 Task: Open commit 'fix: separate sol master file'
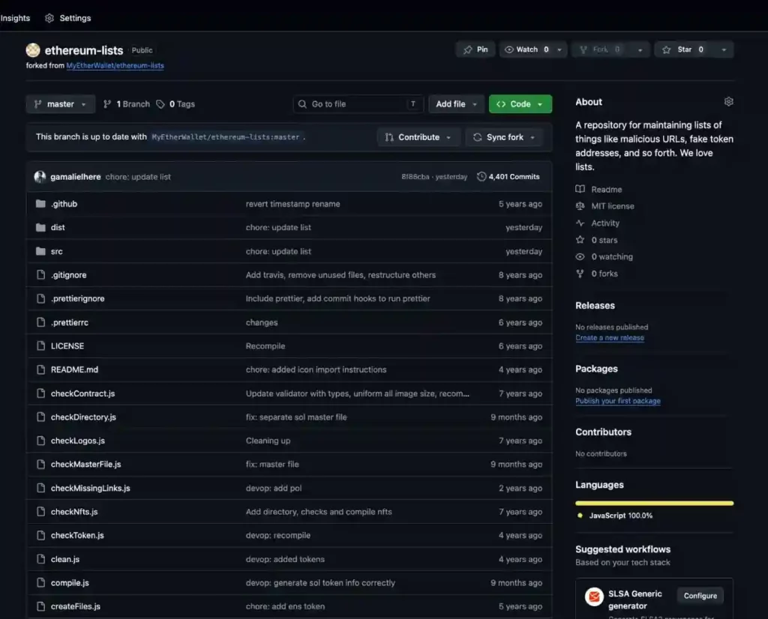point(296,417)
